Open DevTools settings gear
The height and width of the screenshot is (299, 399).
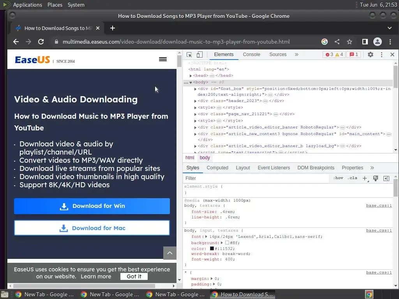point(371,55)
